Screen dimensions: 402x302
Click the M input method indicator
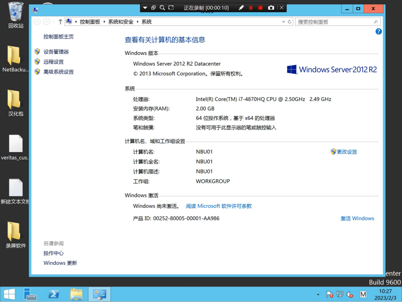pyautogui.click(x=363, y=294)
